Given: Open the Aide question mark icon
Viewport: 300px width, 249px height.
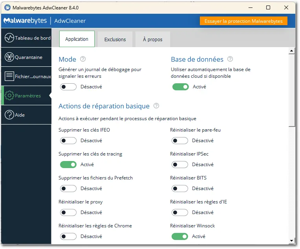Looking at the screenshot, I should coord(9,115).
